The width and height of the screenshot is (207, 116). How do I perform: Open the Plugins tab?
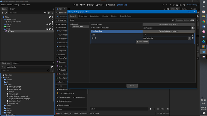click(x=114, y=16)
